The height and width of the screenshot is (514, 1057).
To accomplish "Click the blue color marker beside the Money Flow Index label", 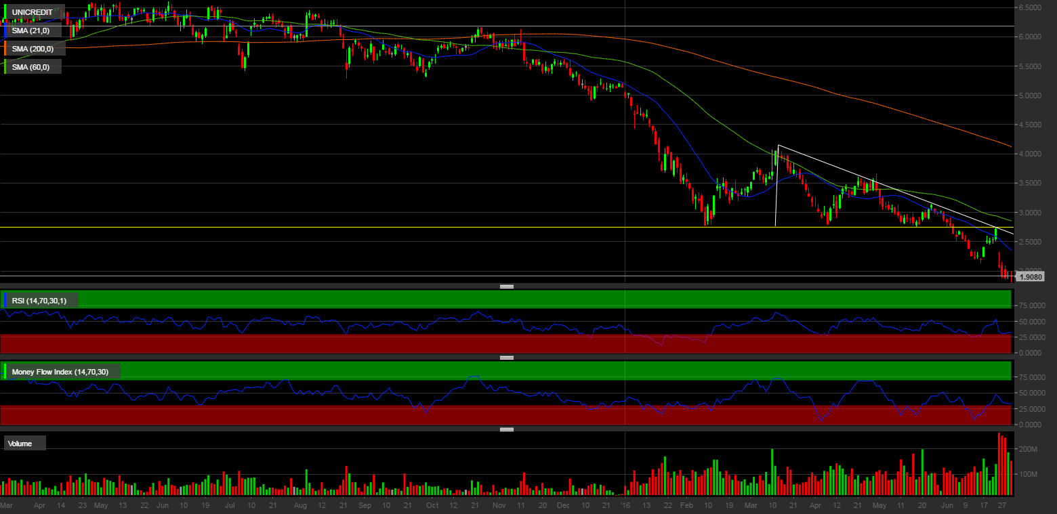I will pyautogui.click(x=5, y=371).
